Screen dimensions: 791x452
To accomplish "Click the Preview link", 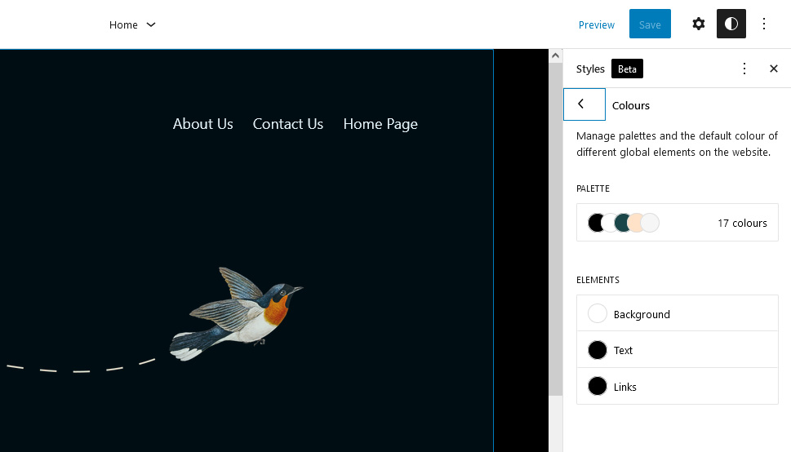I will click(x=596, y=24).
